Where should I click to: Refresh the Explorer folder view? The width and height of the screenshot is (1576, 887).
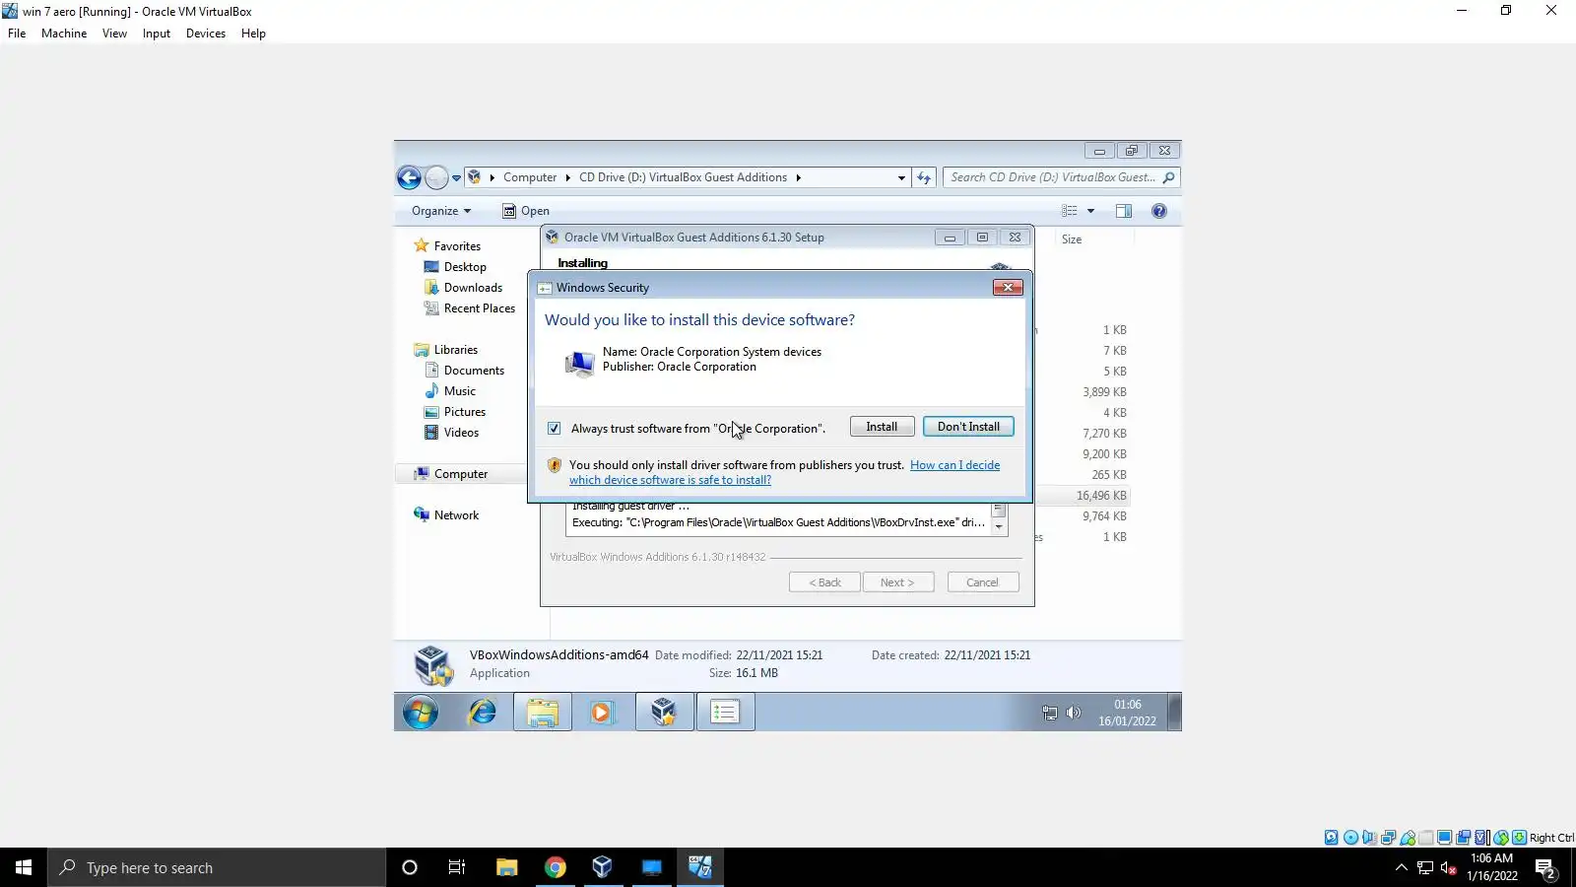coord(923,178)
